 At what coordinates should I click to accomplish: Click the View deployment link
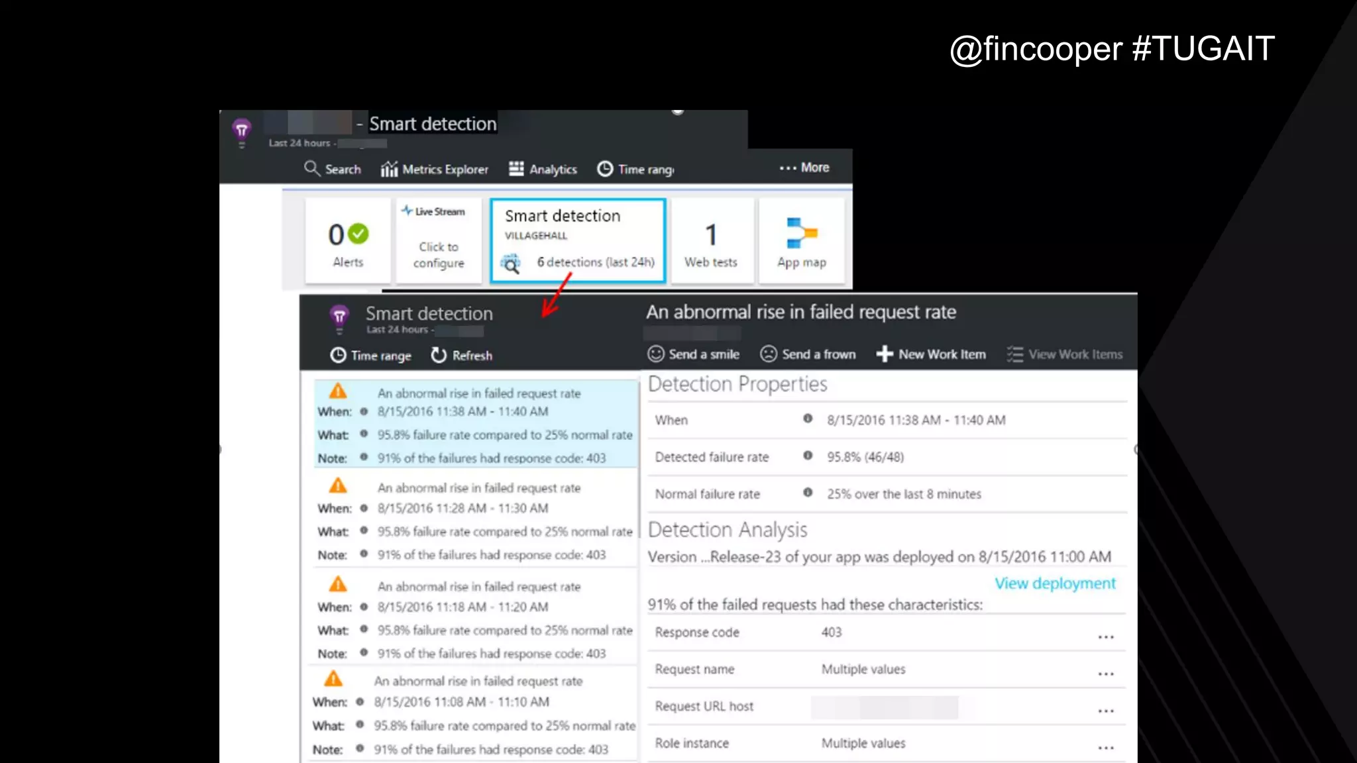1055,584
